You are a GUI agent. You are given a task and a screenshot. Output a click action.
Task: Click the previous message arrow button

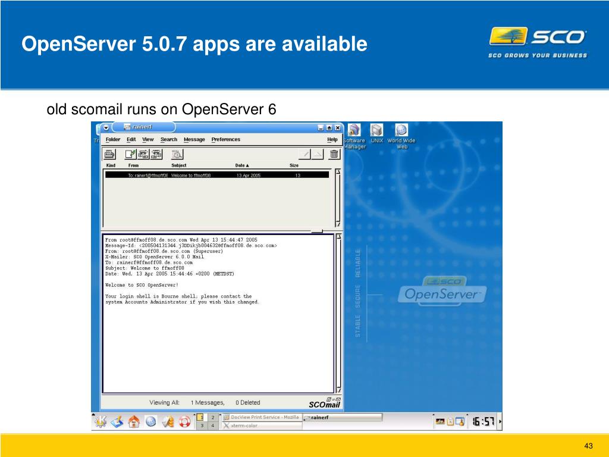tap(305, 154)
